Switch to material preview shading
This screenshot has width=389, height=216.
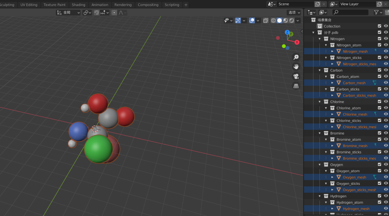pos(286,20)
